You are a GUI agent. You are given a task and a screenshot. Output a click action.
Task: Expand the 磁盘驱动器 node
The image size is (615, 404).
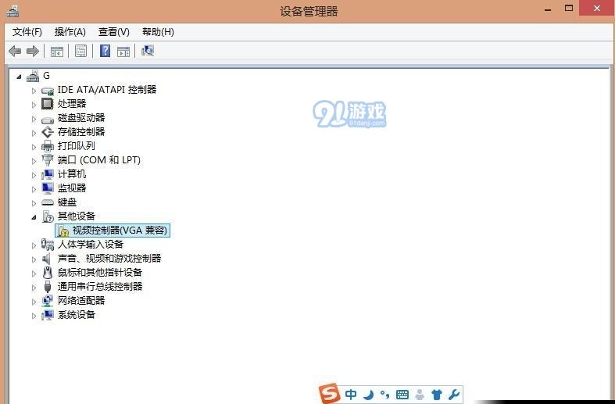click(x=34, y=119)
